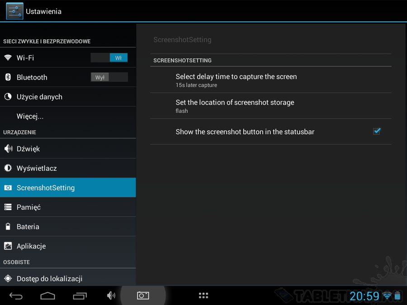Open Użycie danych data usage
The width and height of the screenshot is (407, 305).
point(39,97)
